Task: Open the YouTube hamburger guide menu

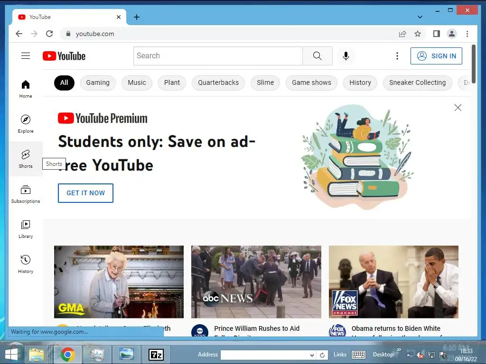Action: [26, 56]
